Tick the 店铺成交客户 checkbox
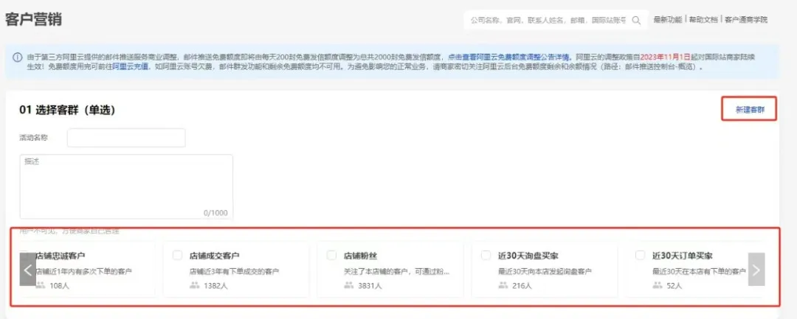 coord(177,255)
